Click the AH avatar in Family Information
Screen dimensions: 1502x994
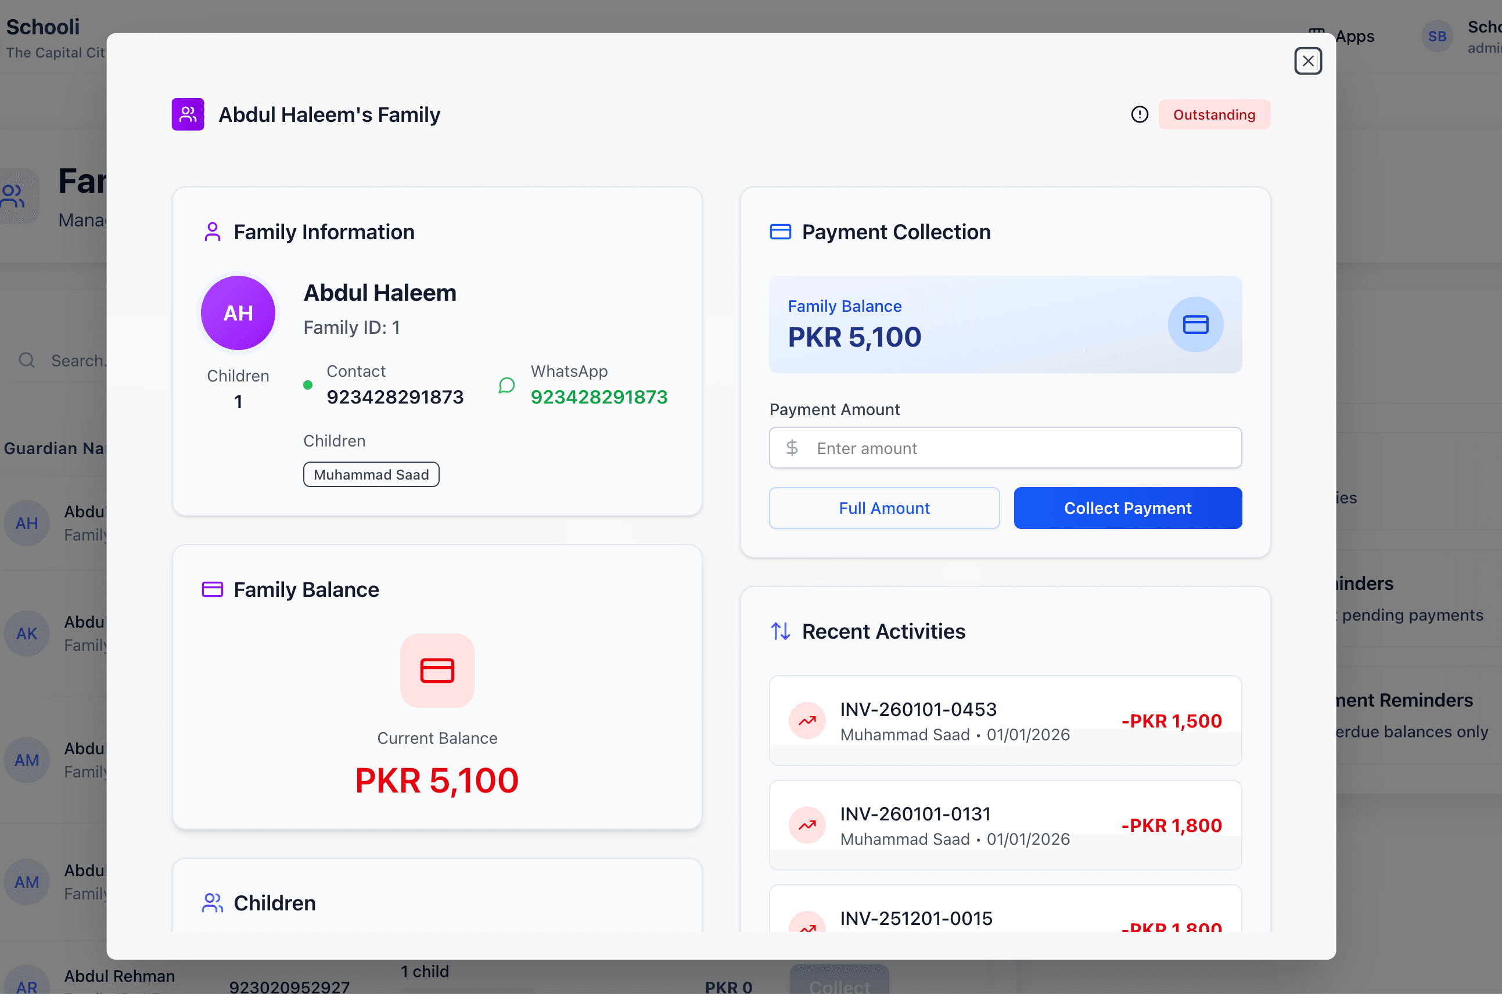(x=238, y=312)
